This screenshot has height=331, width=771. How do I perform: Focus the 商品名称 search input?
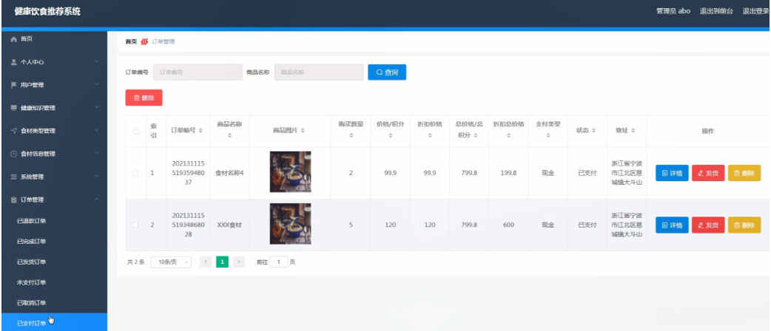319,72
